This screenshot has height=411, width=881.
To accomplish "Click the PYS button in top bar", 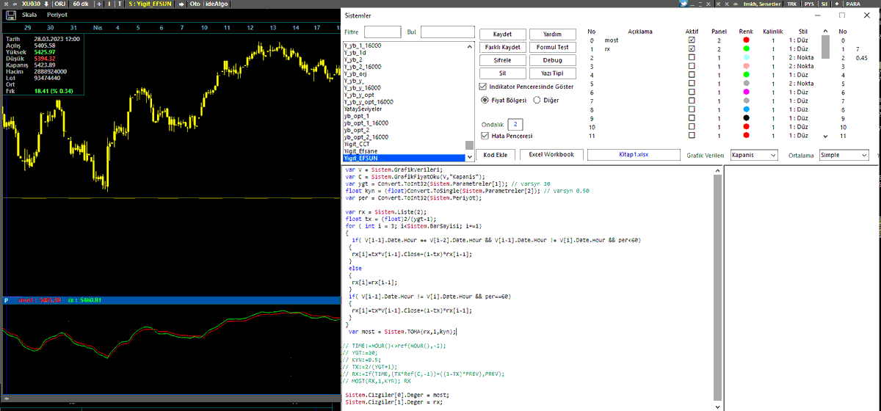I will tap(809, 4).
